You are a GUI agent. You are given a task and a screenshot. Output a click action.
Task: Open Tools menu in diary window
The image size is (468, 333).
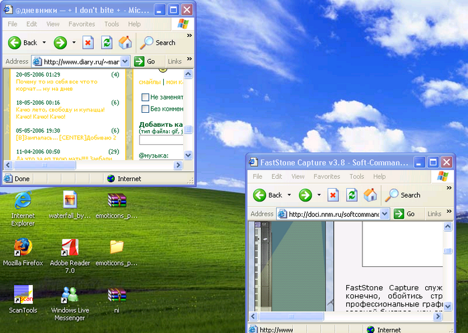[112, 24]
